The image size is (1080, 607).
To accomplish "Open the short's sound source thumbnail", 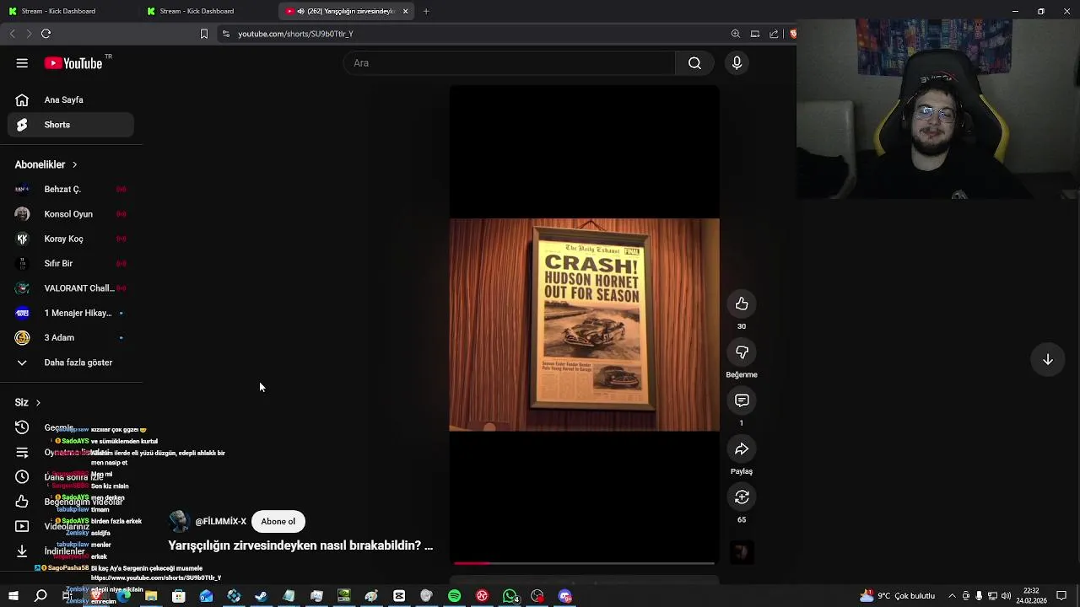I will pos(742,552).
